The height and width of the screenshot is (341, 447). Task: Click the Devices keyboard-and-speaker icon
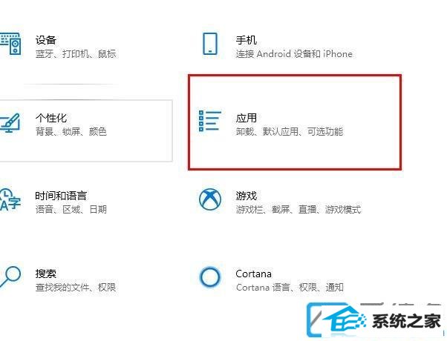click(x=10, y=43)
